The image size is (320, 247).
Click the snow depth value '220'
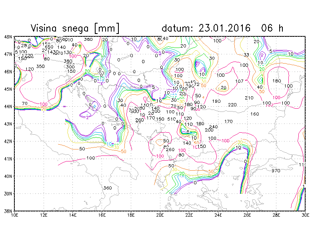pyautogui.click(x=232, y=105)
